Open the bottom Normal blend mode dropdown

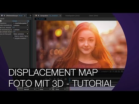click(30, 89)
